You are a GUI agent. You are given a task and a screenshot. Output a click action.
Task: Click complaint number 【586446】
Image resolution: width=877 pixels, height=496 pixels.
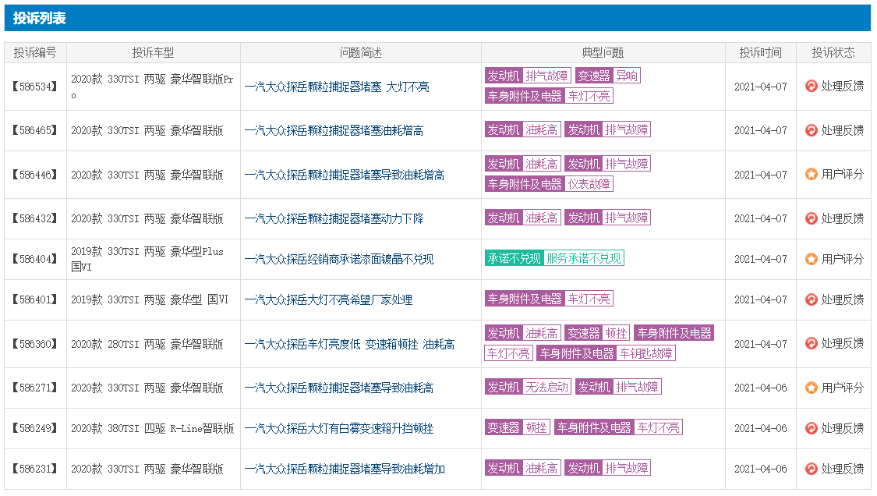pyautogui.click(x=35, y=175)
